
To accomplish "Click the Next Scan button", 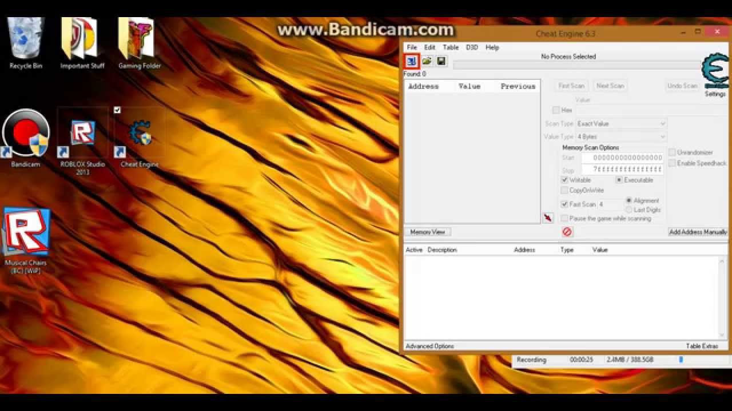I will pos(610,86).
